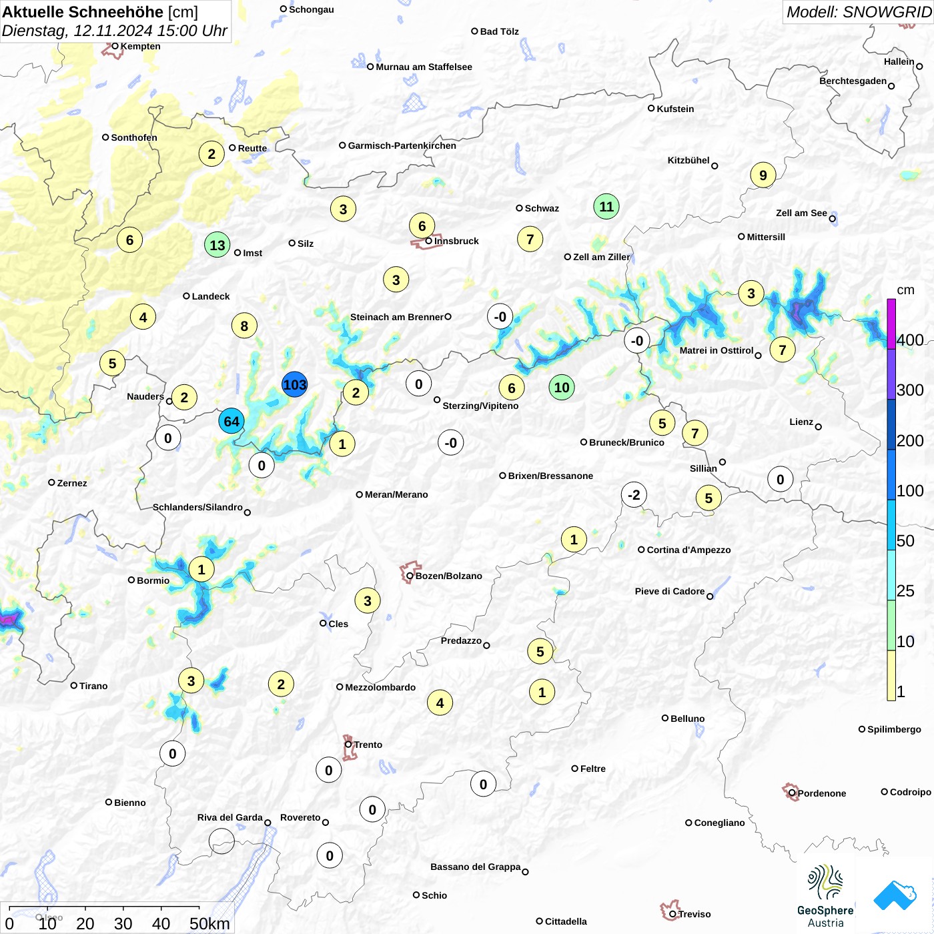The width and height of the screenshot is (934, 934).
Task: Click the cyan 50 cm legend color
Action: pos(891,525)
